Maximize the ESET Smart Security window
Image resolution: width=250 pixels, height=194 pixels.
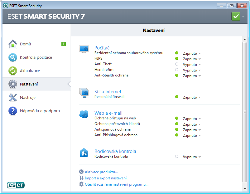(232, 6)
